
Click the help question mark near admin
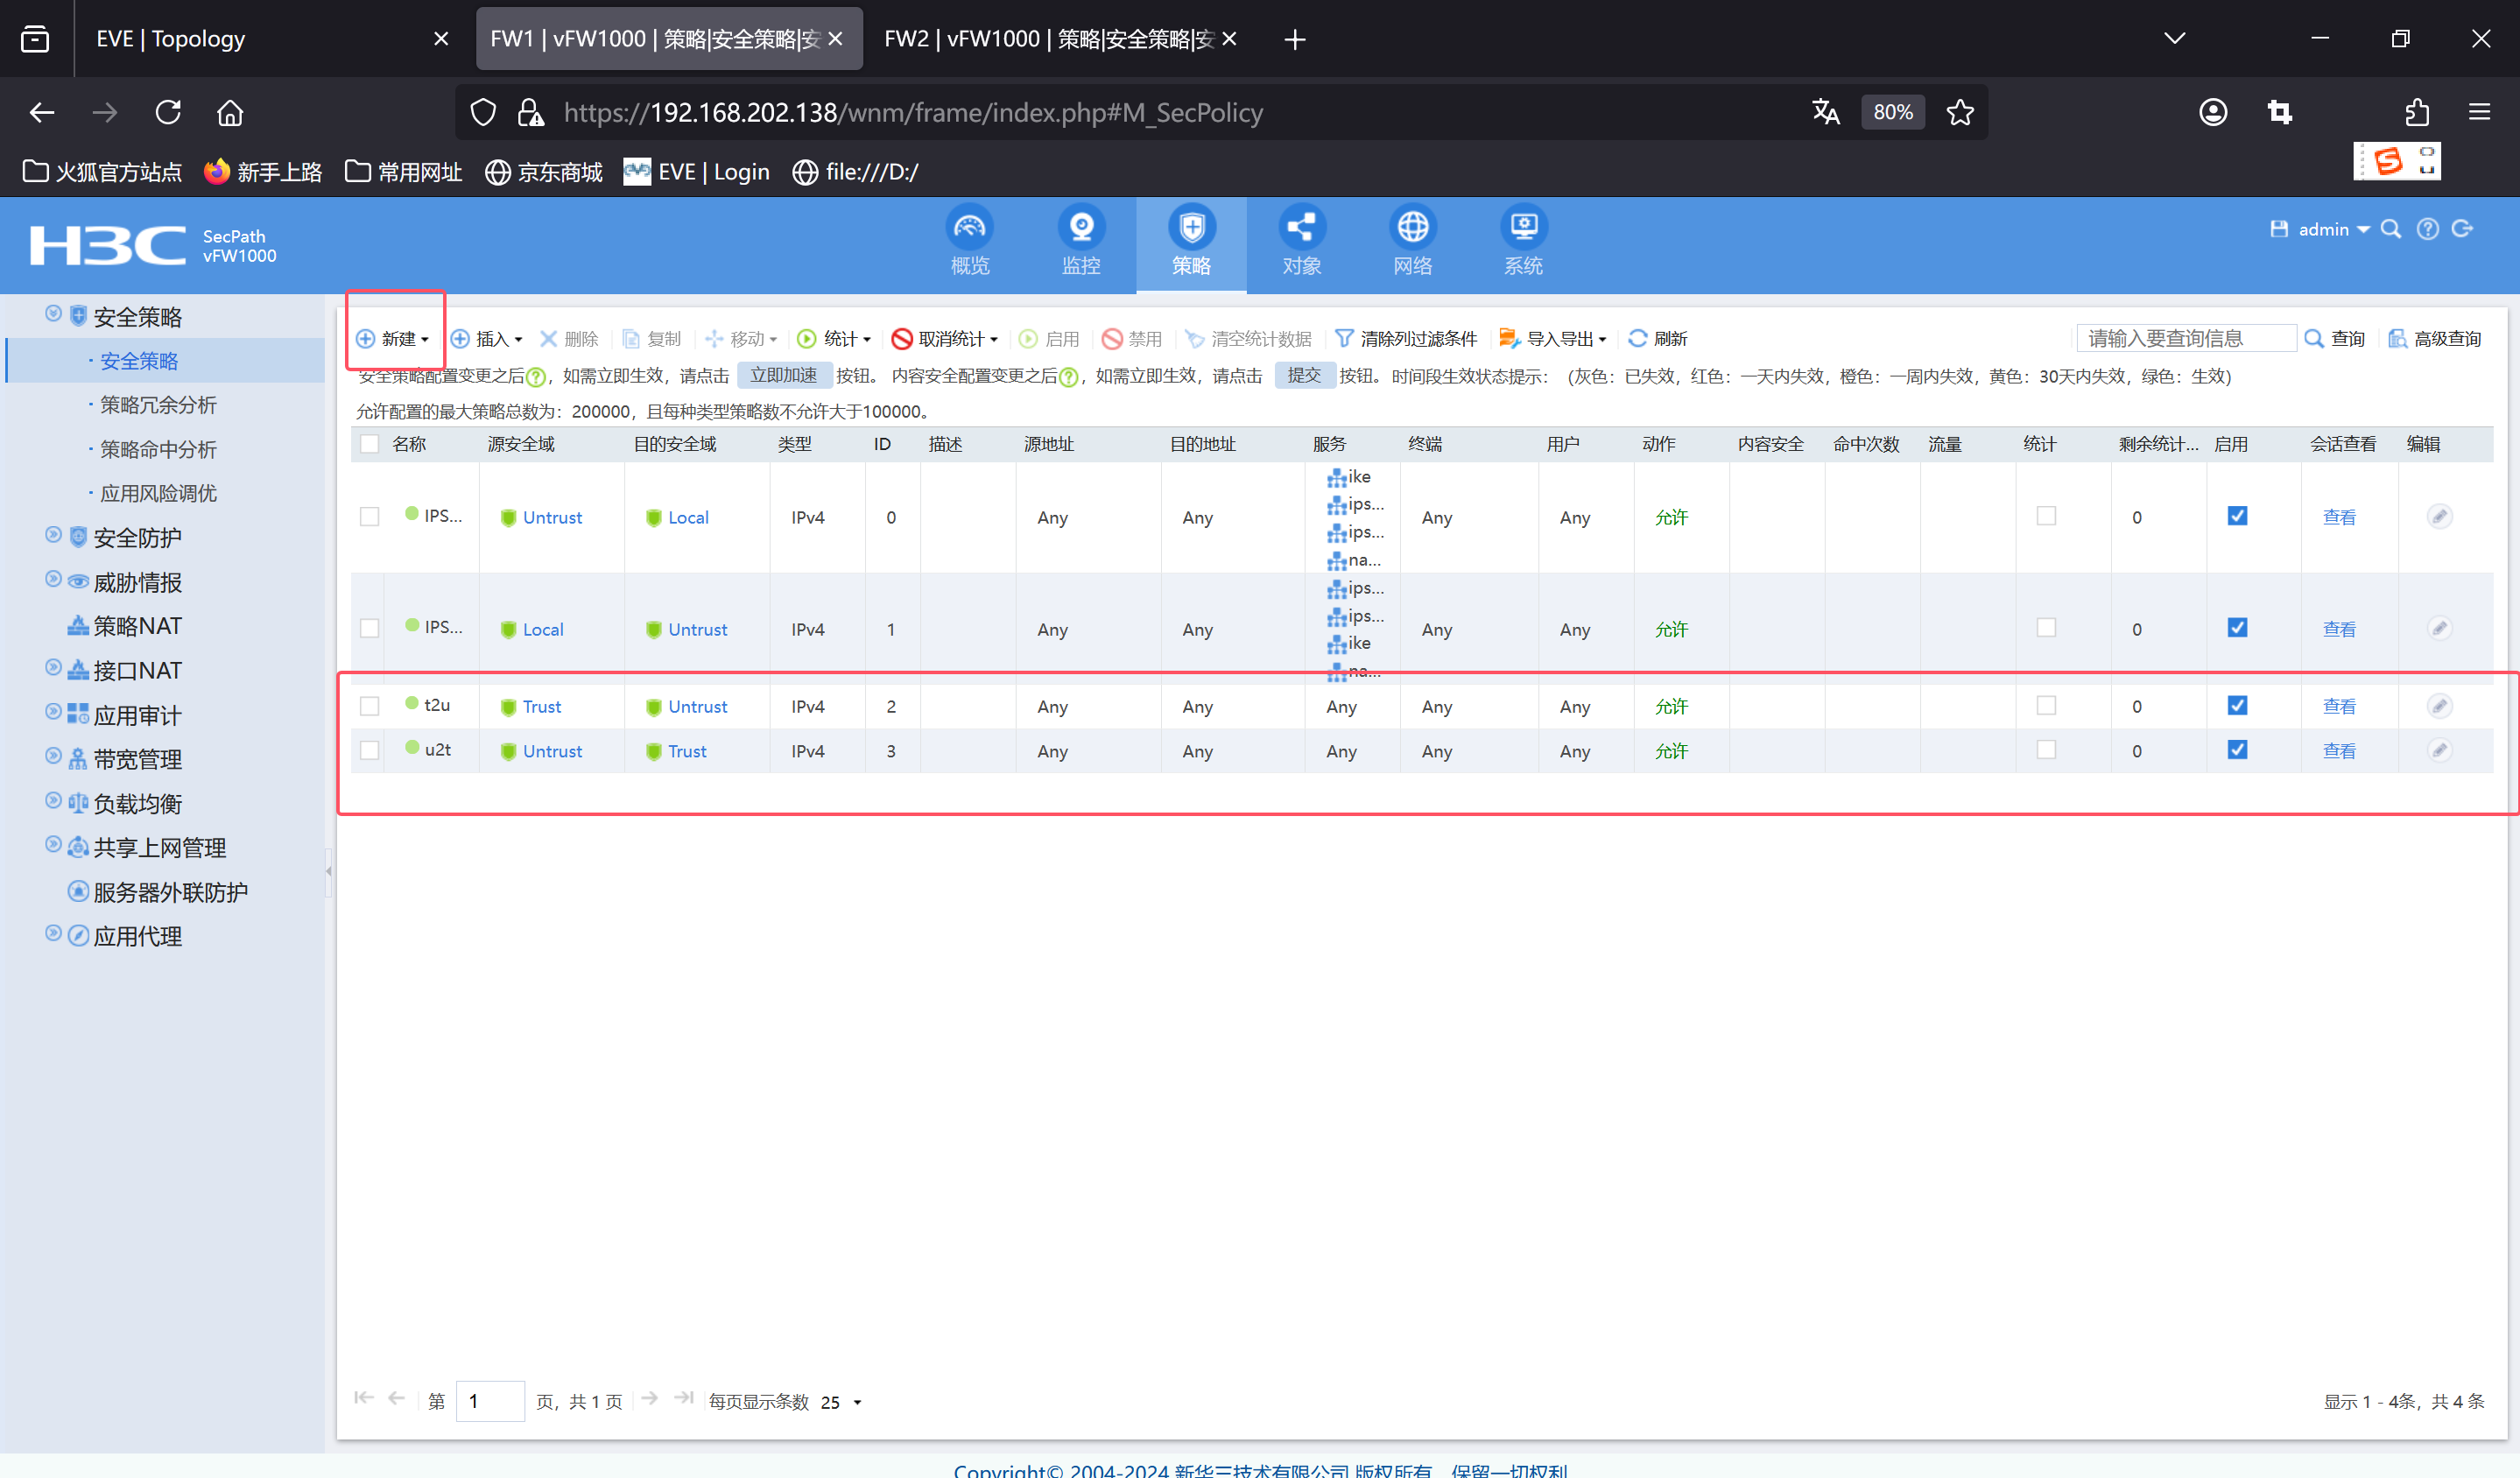2427,229
